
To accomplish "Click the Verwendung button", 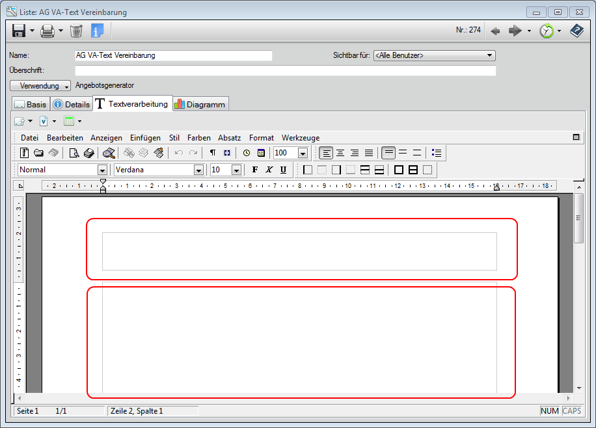I will [40, 86].
